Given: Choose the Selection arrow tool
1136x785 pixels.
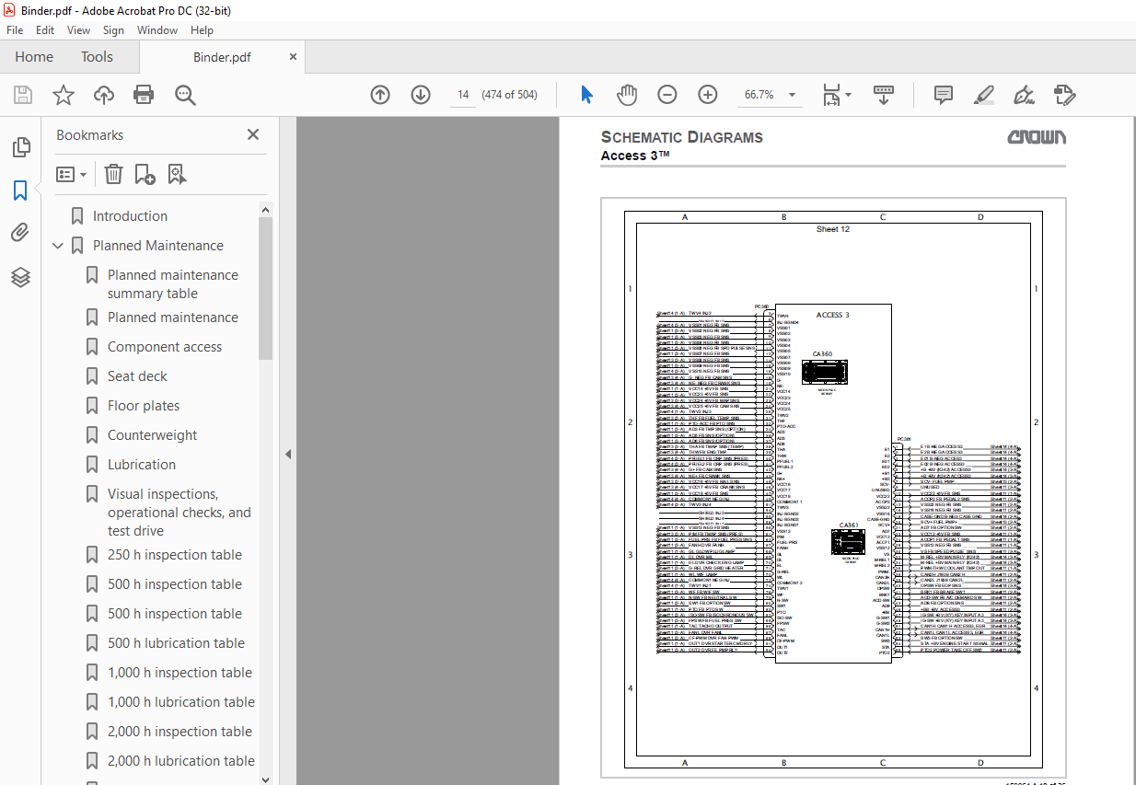Looking at the screenshot, I should coord(587,95).
